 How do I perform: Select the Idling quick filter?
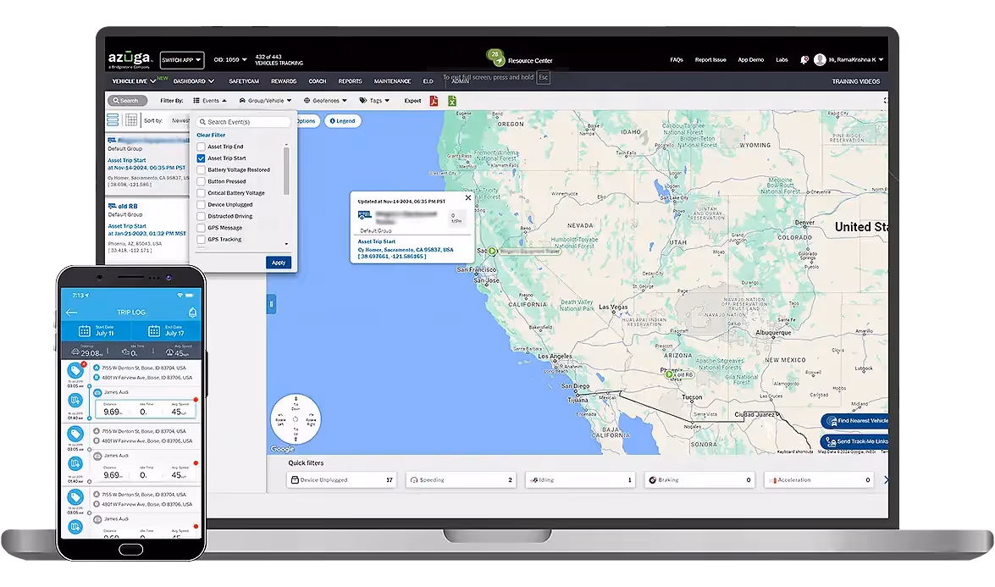point(581,479)
